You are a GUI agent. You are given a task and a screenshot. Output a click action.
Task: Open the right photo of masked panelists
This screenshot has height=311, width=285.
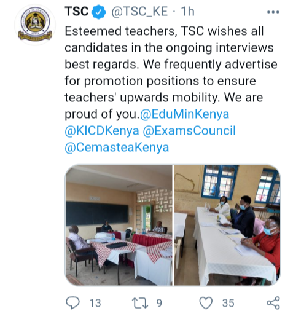227,225
